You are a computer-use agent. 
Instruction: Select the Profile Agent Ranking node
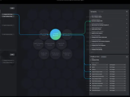67,54
